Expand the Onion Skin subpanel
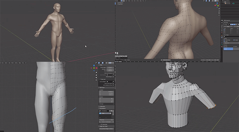Viewport: 239px width, 132px height. point(100,124)
